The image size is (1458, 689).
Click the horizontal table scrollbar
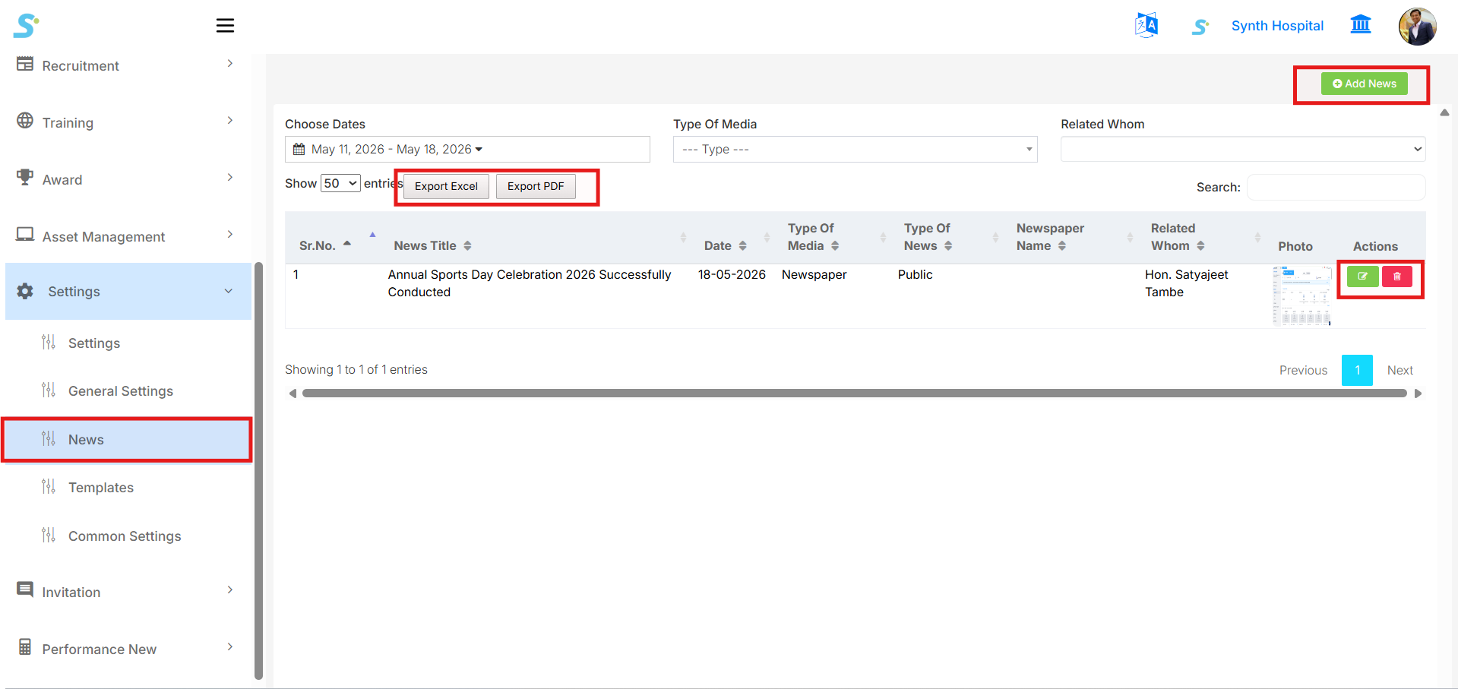[854, 393]
